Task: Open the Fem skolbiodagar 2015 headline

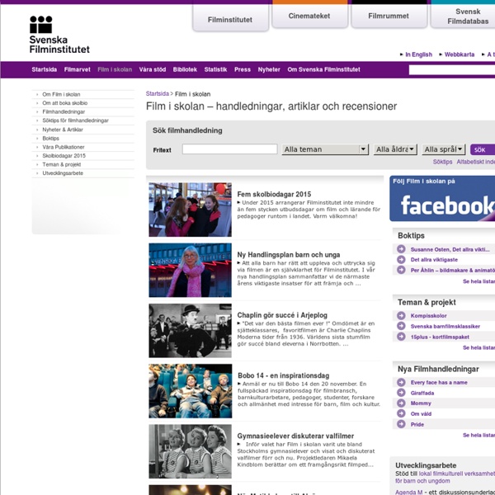Action: [x=274, y=194]
